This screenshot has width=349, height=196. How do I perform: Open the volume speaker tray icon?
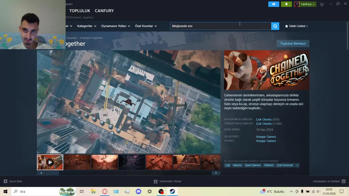pos(318,191)
